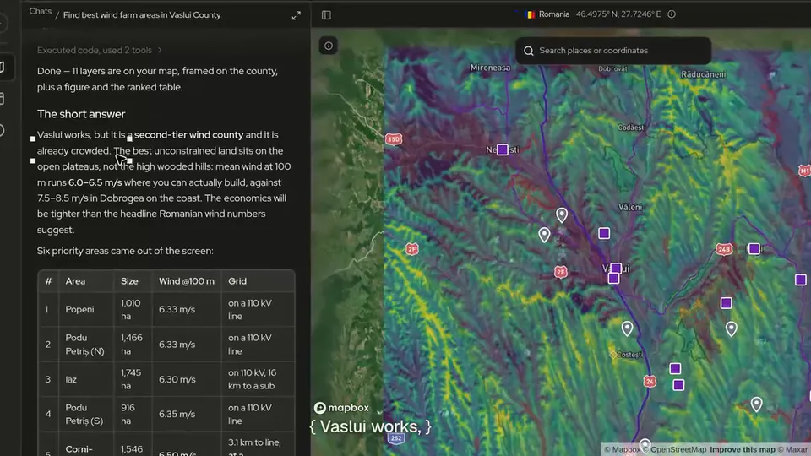Click the chat title 'Find best wind farm areas'
The width and height of the screenshot is (811, 456).
pos(142,15)
